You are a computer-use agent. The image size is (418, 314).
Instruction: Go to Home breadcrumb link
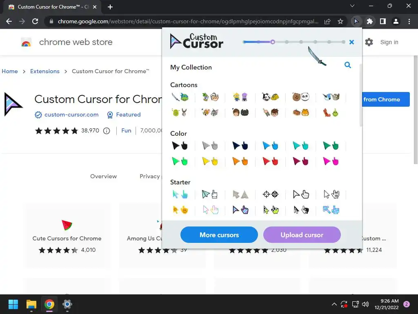(10, 71)
